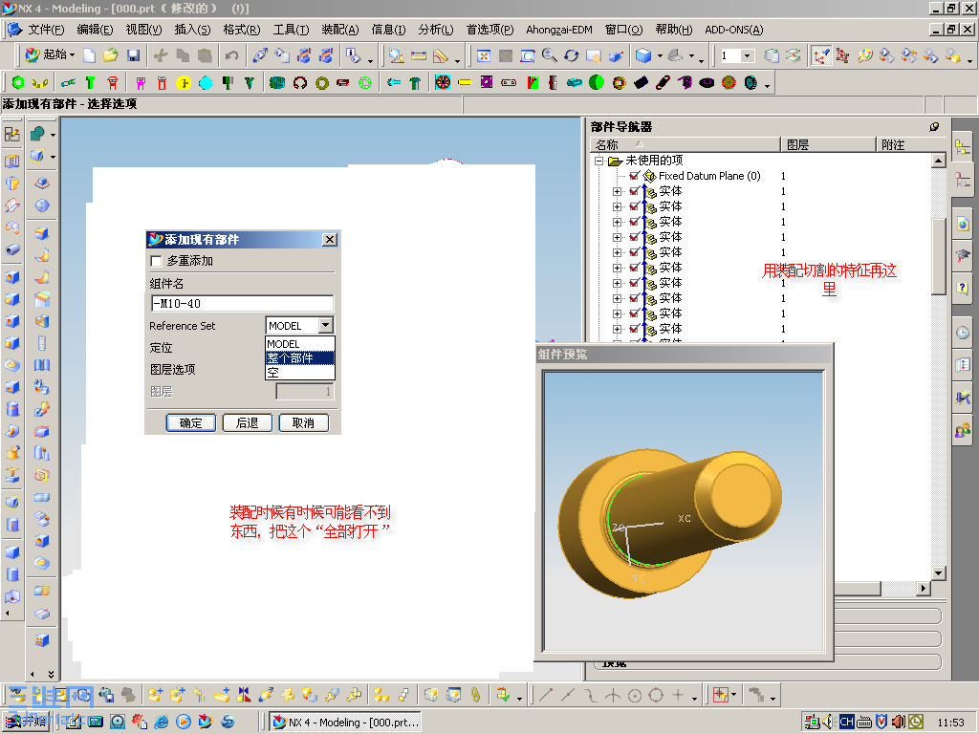Activate the Rotate view tool
This screenshot has width=979, height=734.
pos(572,55)
